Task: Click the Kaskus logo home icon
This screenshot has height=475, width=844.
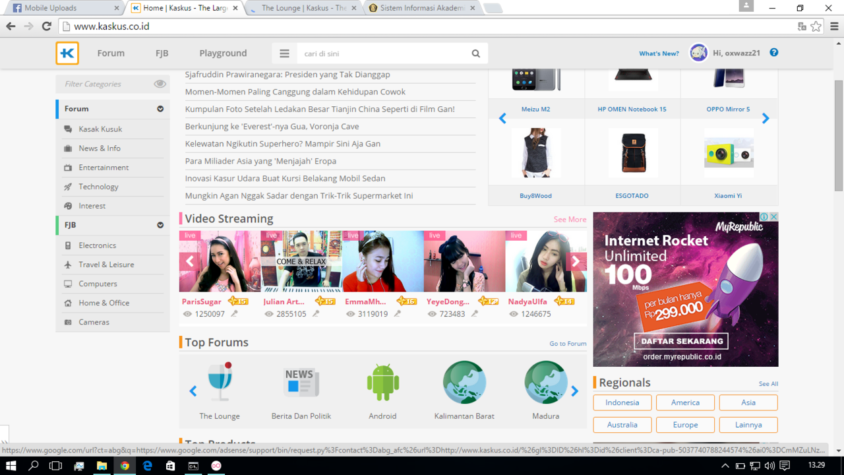Action: tap(67, 53)
